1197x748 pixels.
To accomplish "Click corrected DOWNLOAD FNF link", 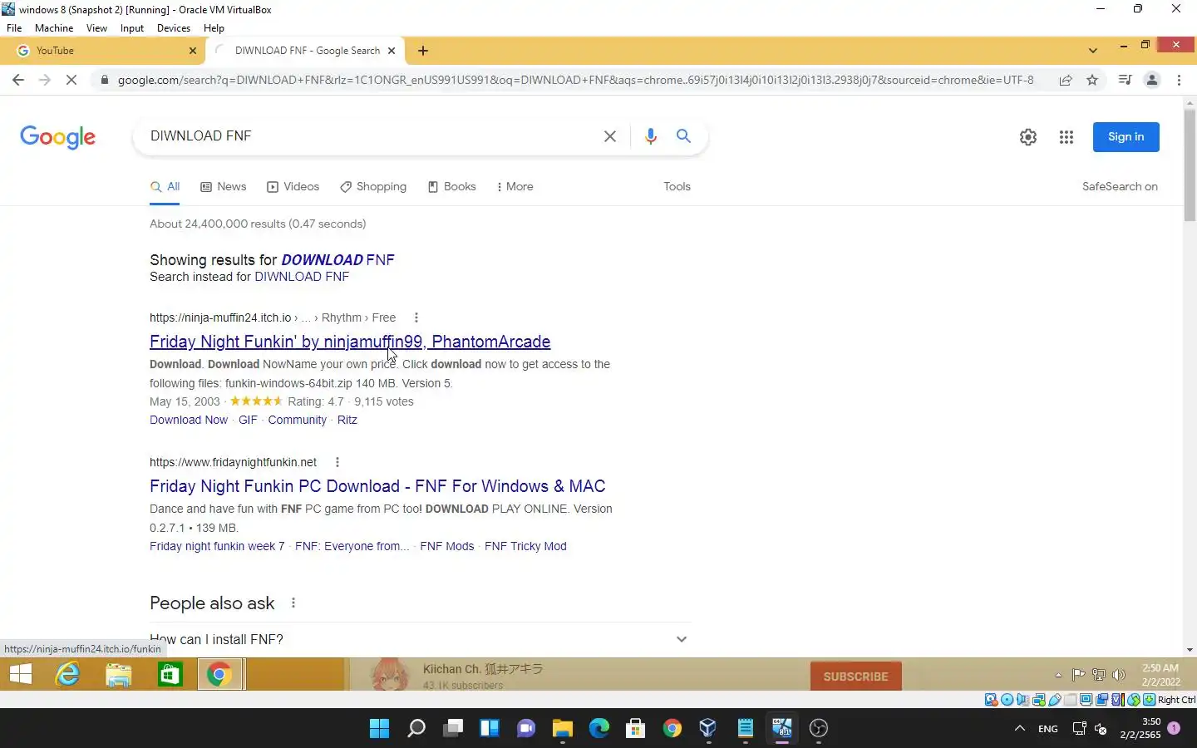I will pyautogui.click(x=337, y=260).
